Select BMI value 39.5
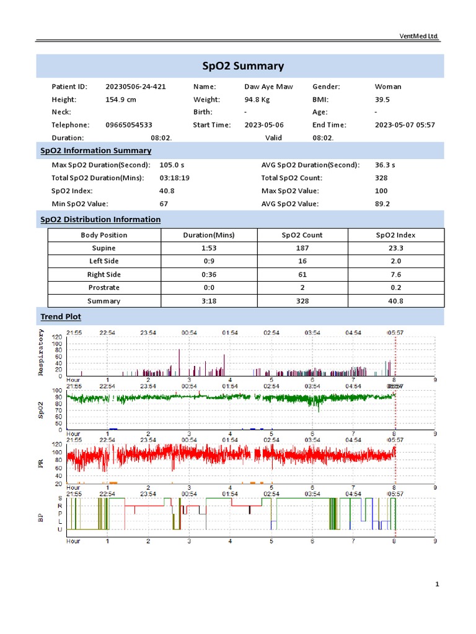The image size is (476, 634). [382, 100]
